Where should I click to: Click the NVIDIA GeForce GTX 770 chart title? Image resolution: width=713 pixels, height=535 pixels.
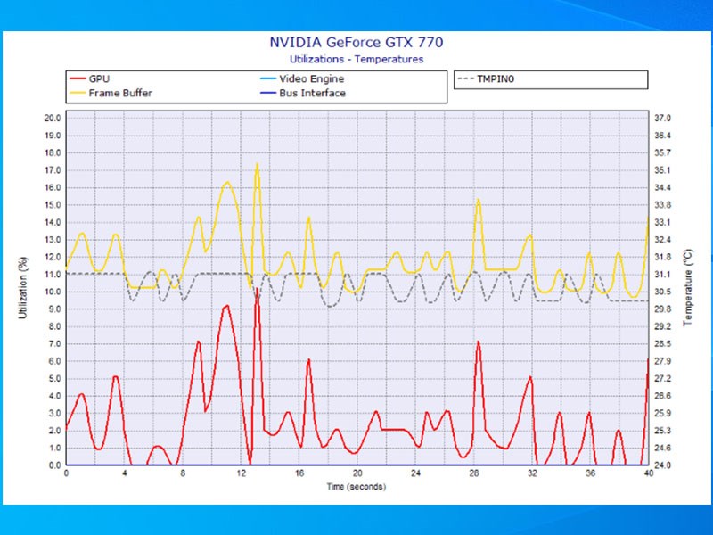click(x=356, y=43)
